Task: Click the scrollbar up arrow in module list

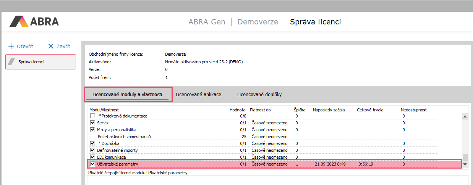Action: point(465,116)
